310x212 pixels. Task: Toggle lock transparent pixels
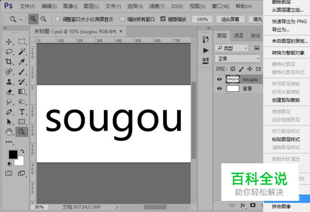coord(232,69)
